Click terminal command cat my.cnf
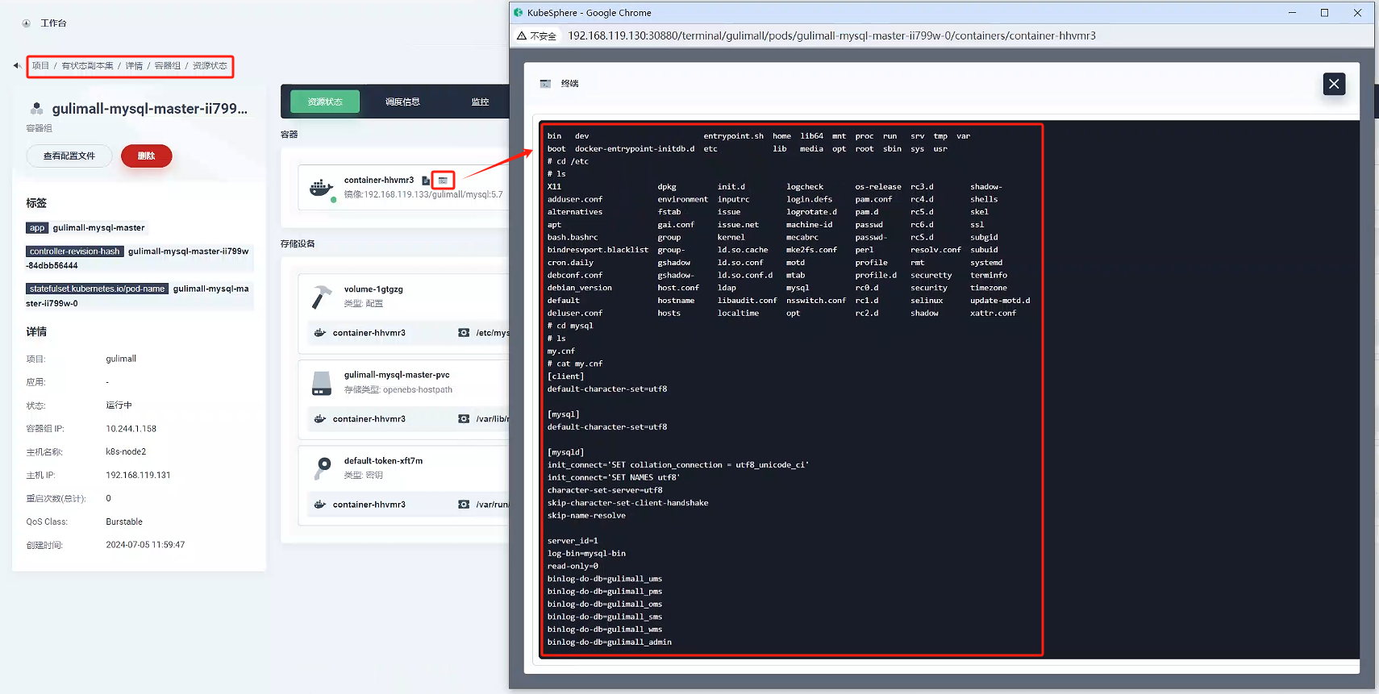Image resolution: width=1379 pixels, height=694 pixels. point(580,364)
